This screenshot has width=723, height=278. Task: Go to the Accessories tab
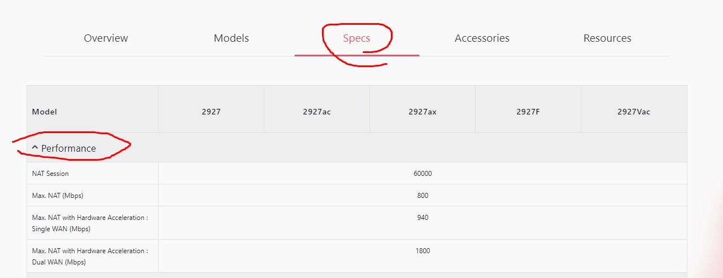coord(482,38)
